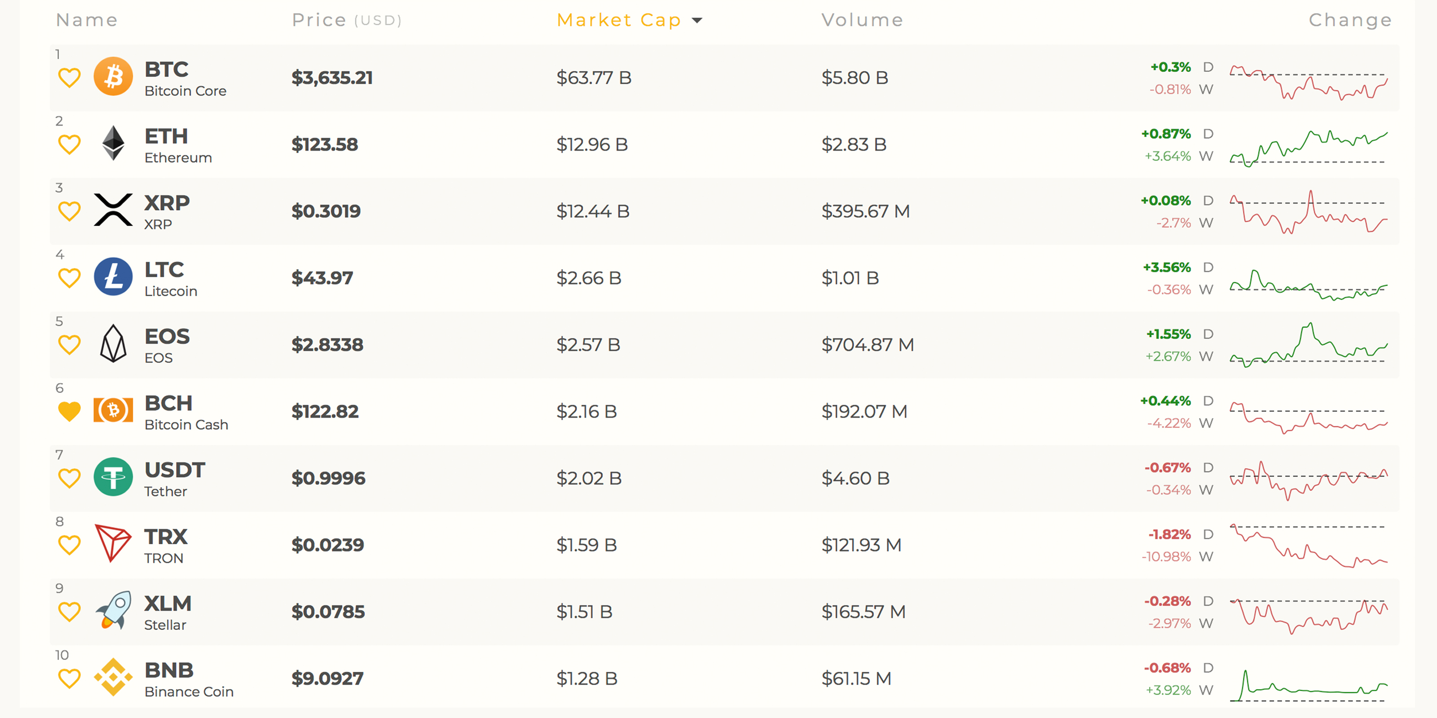Image resolution: width=1437 pixels, height=718 pixels.
Task: Open the ETH ticker link
Action: click(x=166, y=136)
